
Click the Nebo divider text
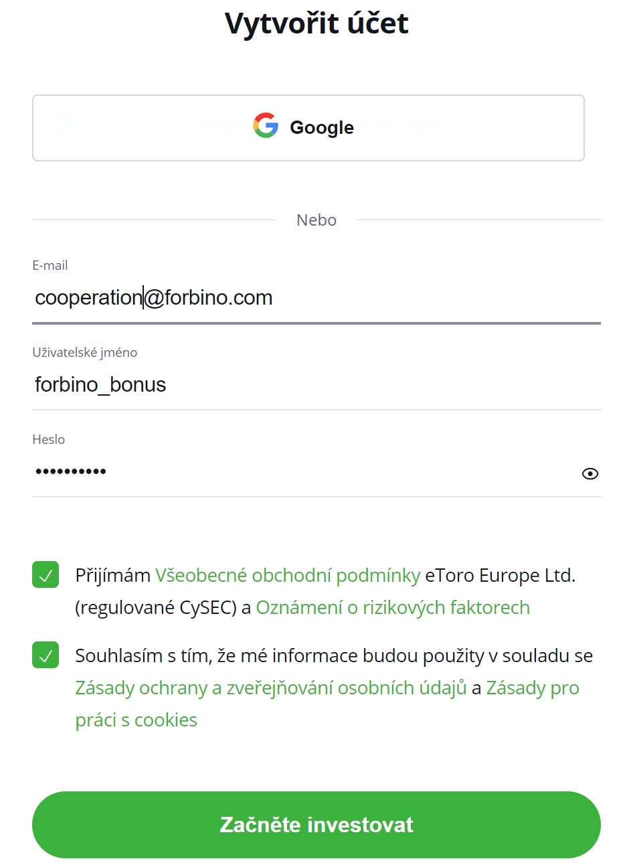point(317,220)
